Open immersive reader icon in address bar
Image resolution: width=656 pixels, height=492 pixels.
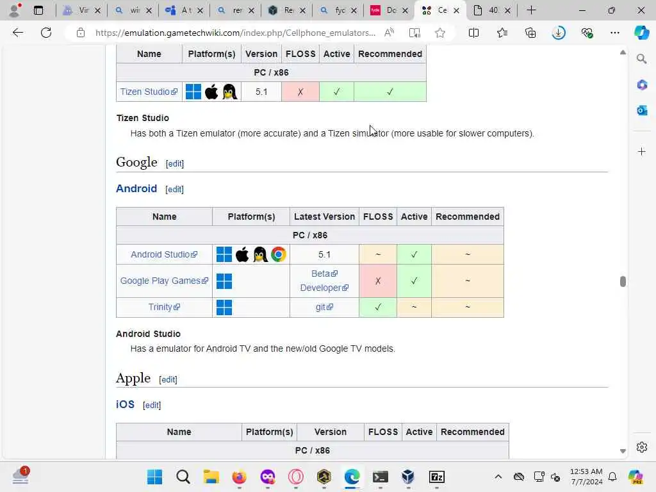(x=414, y=33)
